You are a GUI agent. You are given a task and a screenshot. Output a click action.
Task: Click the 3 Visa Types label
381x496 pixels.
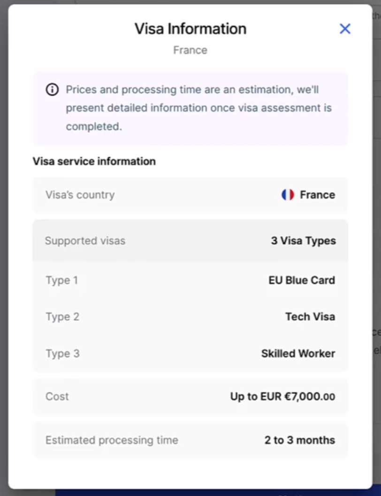click(303, 241)
